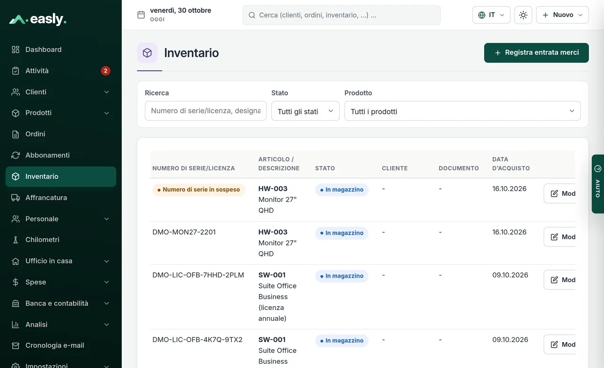The image size is (604, 368).
Task: Expand the Prodotti submenu chevron
Action: (107, 113)
